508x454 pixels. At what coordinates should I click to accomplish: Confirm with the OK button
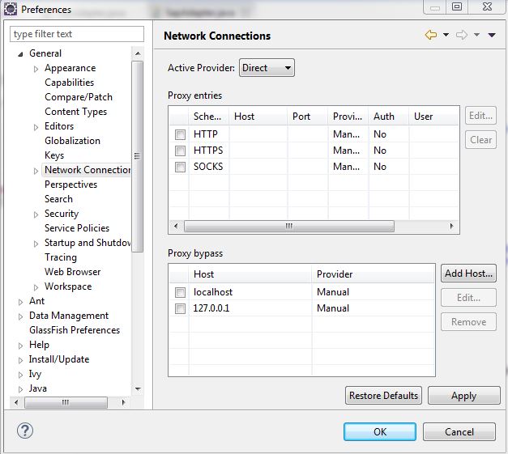click(x=380, y=431)
